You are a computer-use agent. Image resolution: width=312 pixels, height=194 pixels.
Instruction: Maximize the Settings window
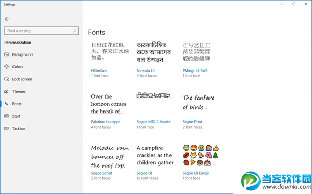tap(294, 4)
